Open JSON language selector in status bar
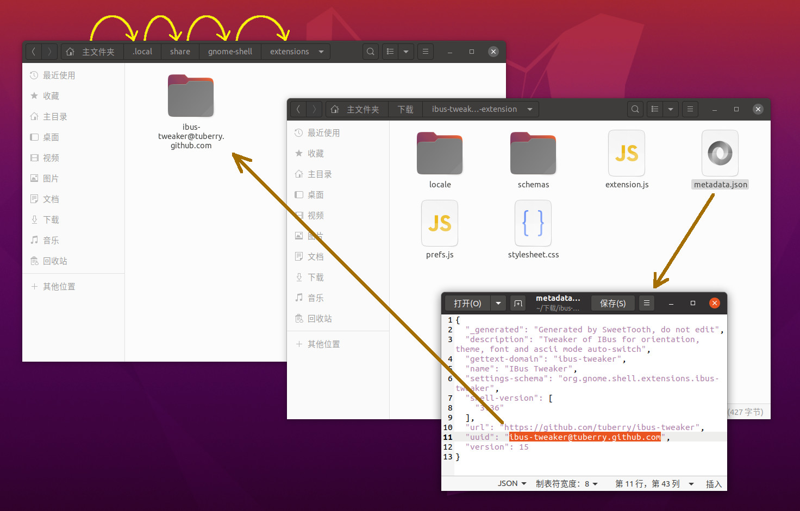The width and height of the screenshot is (800, 511). (511, 483)
